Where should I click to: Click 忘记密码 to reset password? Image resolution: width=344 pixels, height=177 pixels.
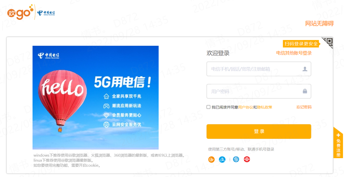click(304, 107)
